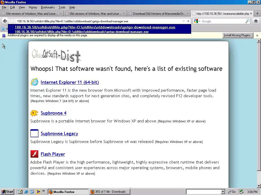The width and height of the screenshot is (261, 195).
Task: Open the Help menu
Action: (x=72, y=7)
